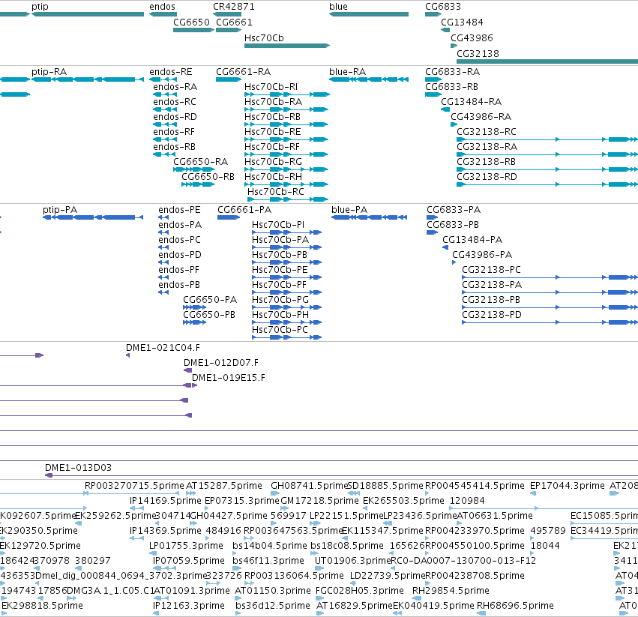
Task: Open the Hsc70Cb-PC protein feature
Action: [x=287, y=337]
